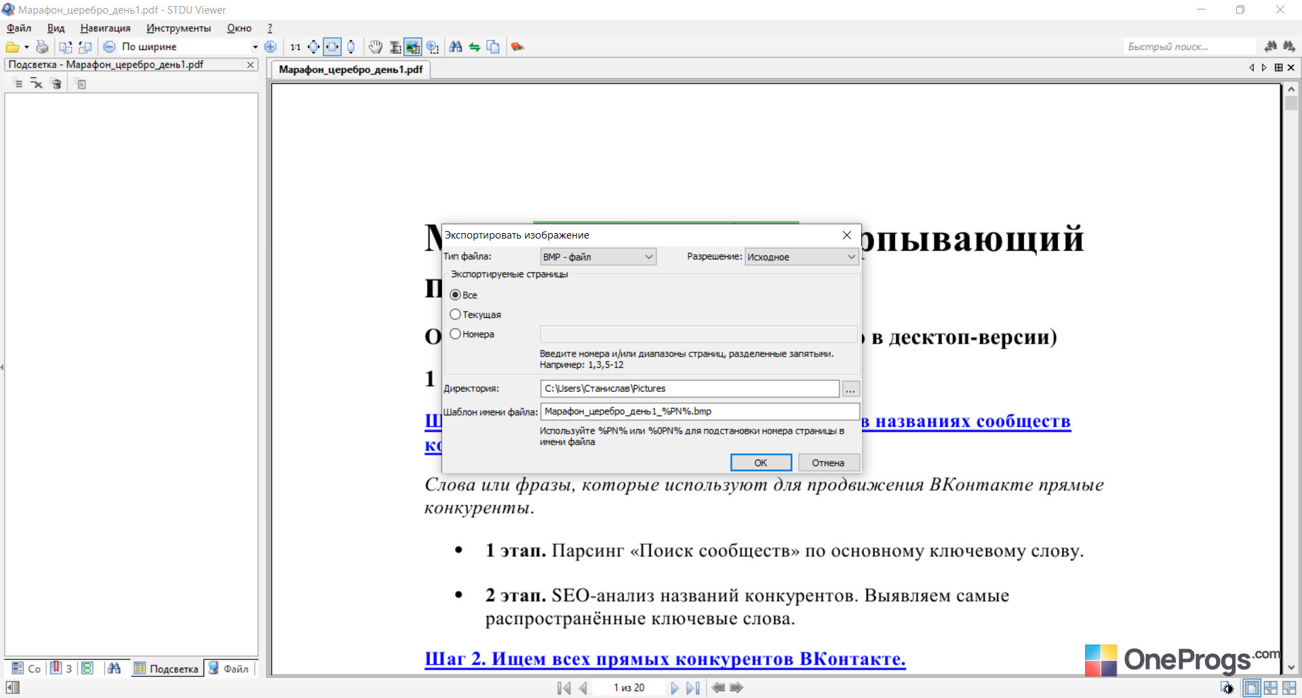Click the '1 из 20' page number field
The height and width of the screenshot is (698, 1302).
(x=629, y=688)
